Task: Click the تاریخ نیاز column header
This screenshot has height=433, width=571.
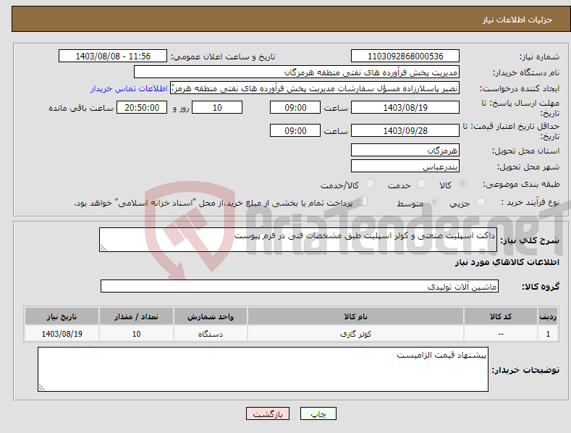Action: 62,316
